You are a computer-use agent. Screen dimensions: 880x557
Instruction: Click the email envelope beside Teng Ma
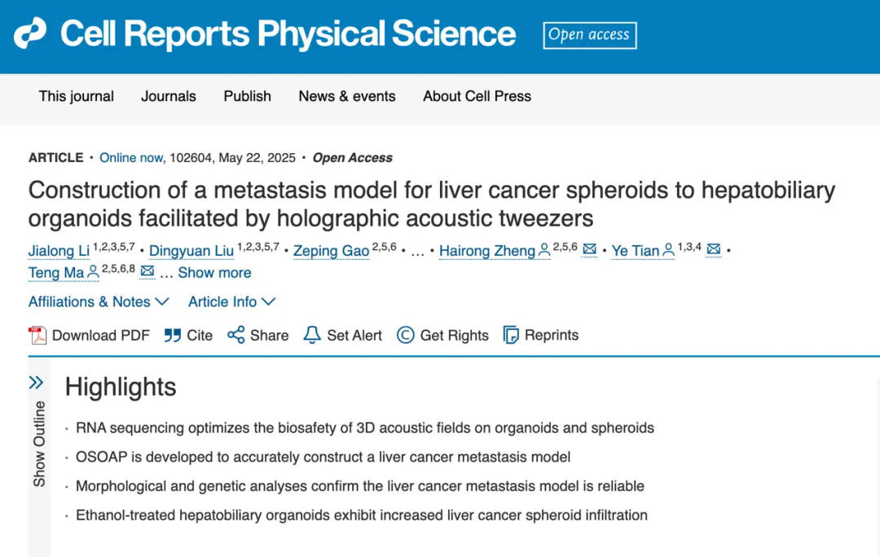(147, 272)
